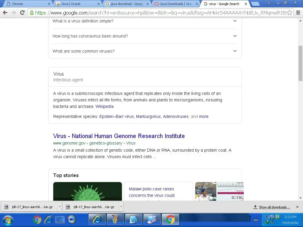Click the forward navigation arrow

[x=14, y=13]
